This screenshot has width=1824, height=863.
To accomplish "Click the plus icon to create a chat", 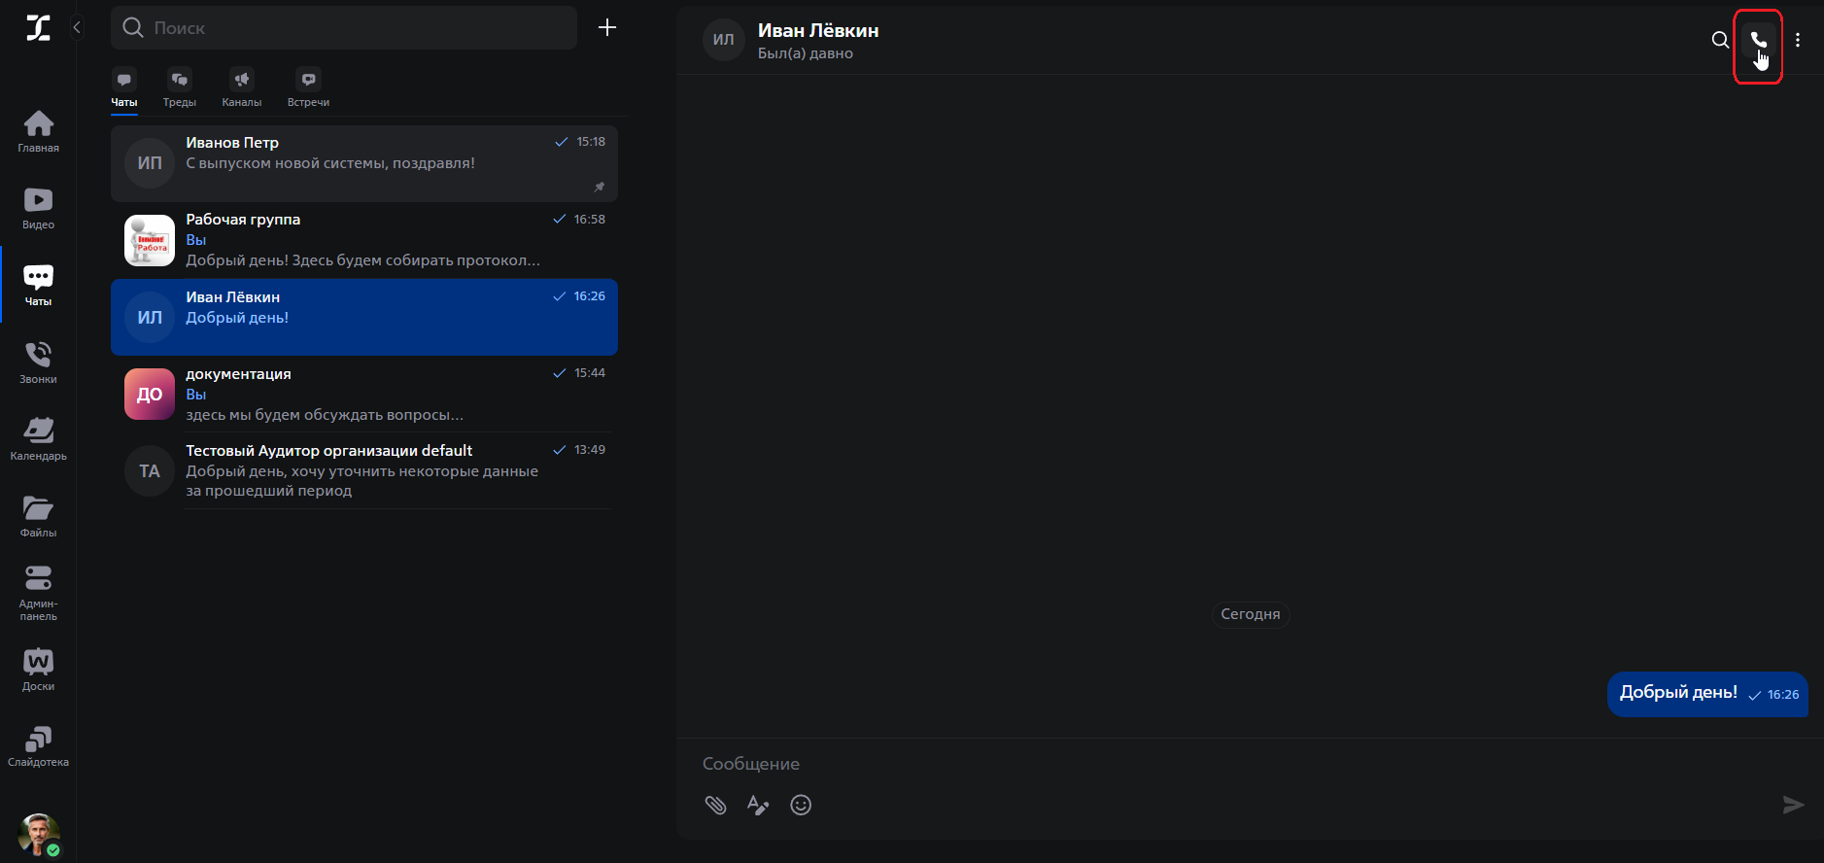I will pos(607,27).
